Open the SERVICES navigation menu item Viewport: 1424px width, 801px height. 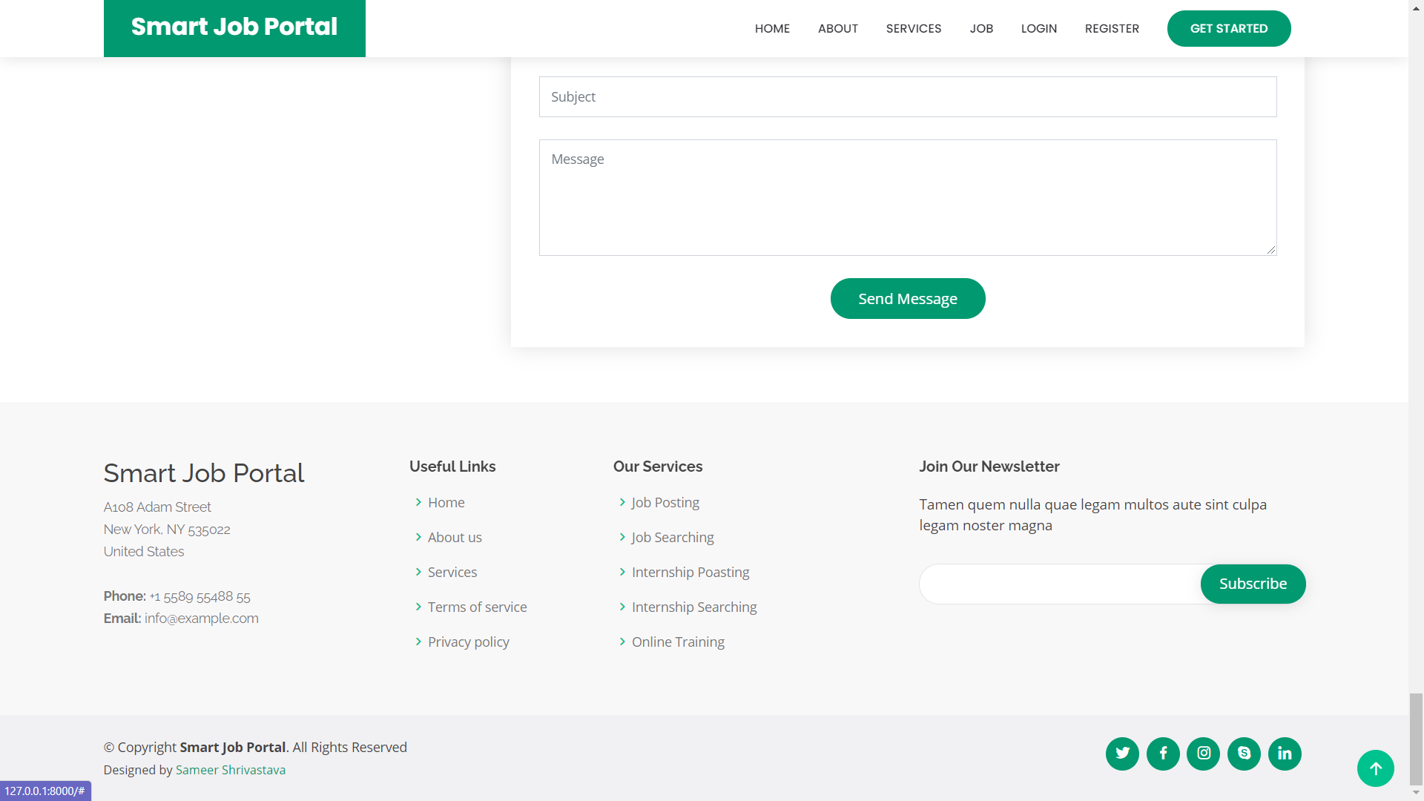click(x=913, y=28)
